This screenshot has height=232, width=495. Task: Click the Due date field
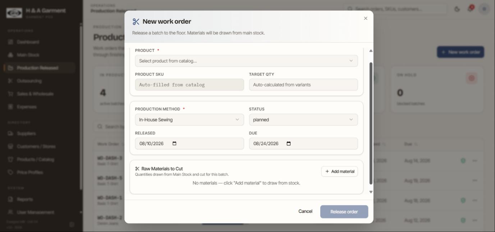(x=303, y=144)
